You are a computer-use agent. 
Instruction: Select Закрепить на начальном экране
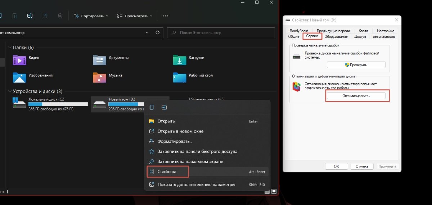click(x=207, y=161)
